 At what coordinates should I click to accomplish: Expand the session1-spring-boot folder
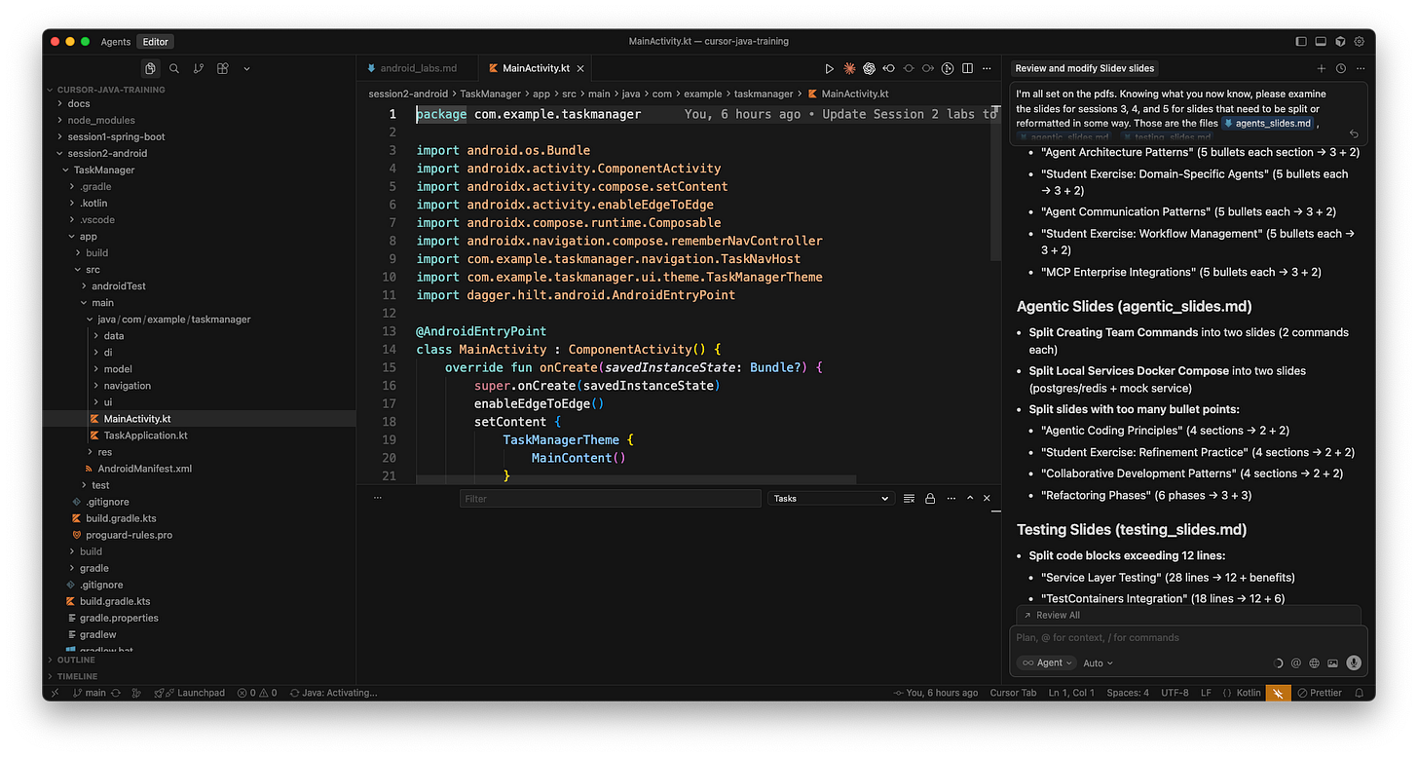[116, 136]
